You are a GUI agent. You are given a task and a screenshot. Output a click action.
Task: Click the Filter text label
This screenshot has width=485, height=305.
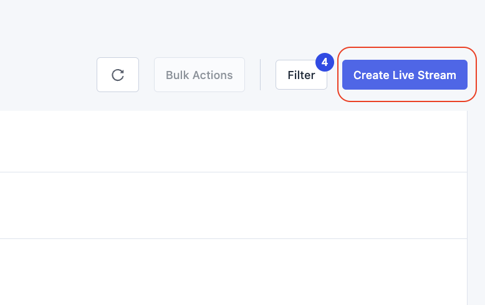[301, 75]
